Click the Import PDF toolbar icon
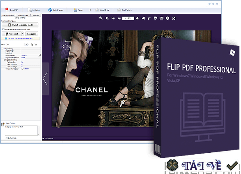 pos(7,10)
